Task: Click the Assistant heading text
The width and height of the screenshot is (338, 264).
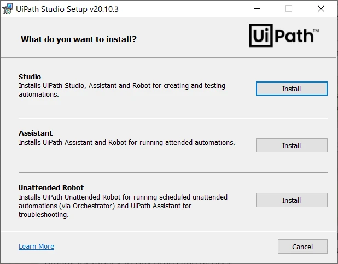Action: pyautogui.click(x=36, y=133)
